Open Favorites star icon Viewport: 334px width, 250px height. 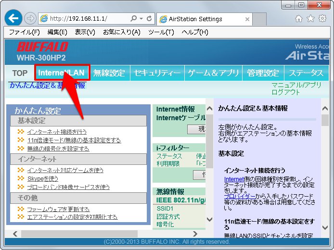click(310, 19)
